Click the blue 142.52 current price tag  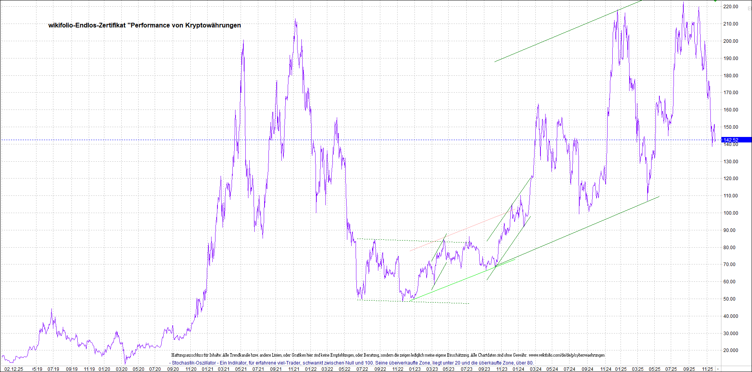pos(736,140)
